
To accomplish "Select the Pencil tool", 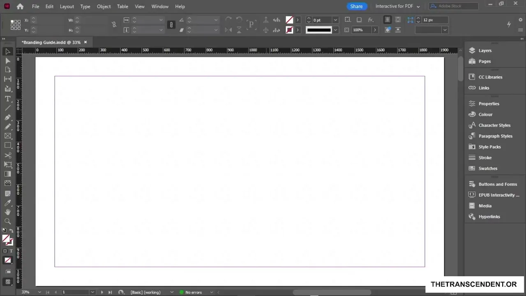I will coord(7,126).
